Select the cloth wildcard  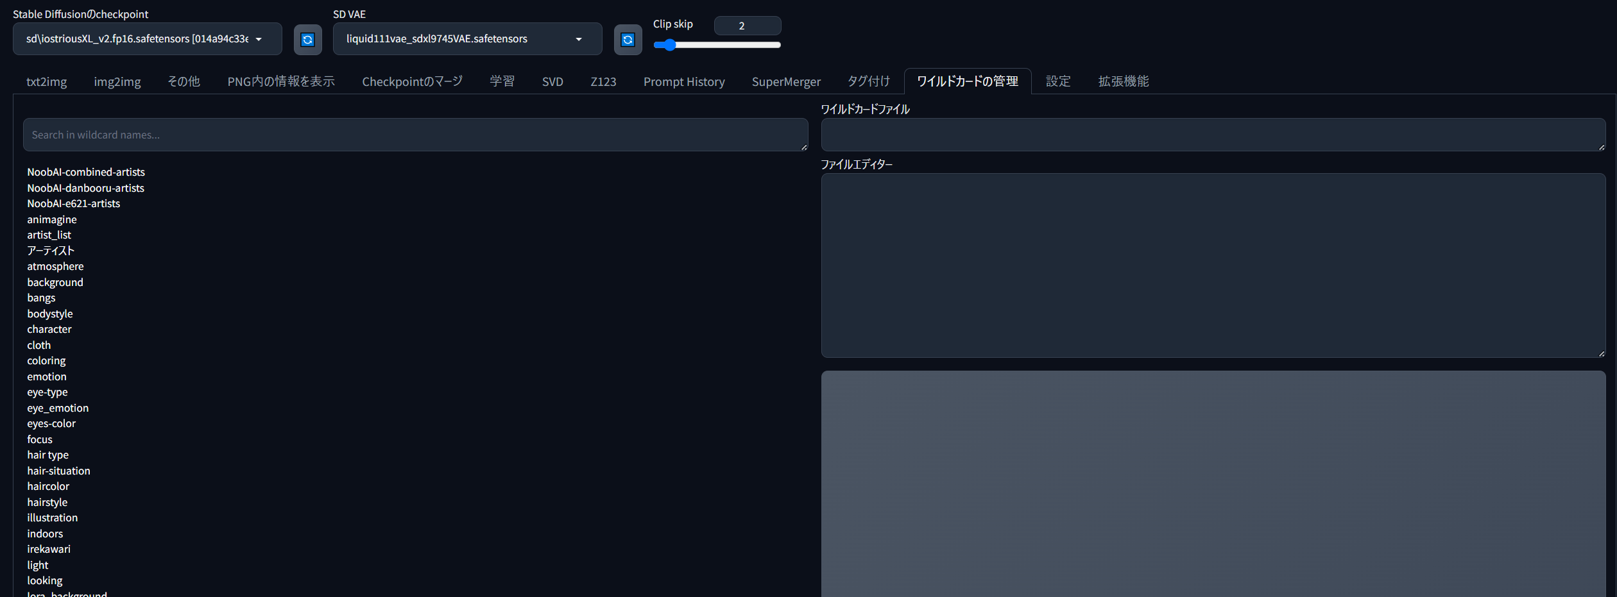pyautogui.click(x=38, y=345)
